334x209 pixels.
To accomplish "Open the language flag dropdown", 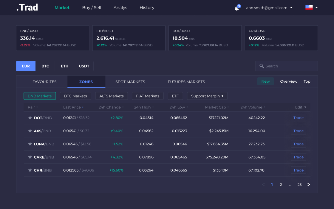I will tap(312, 8).
